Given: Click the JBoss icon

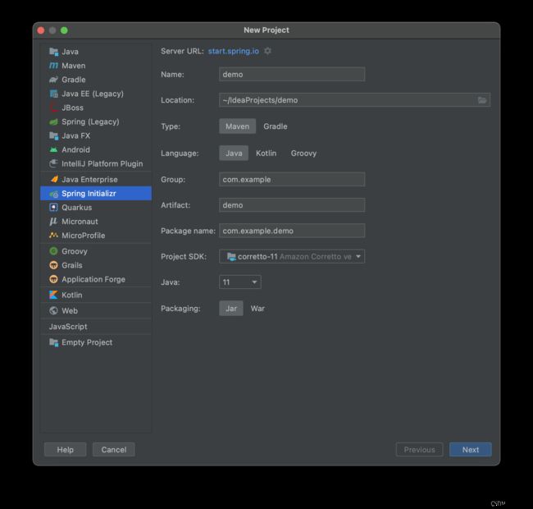Looking at the screenshot, I should coord(53,108).
